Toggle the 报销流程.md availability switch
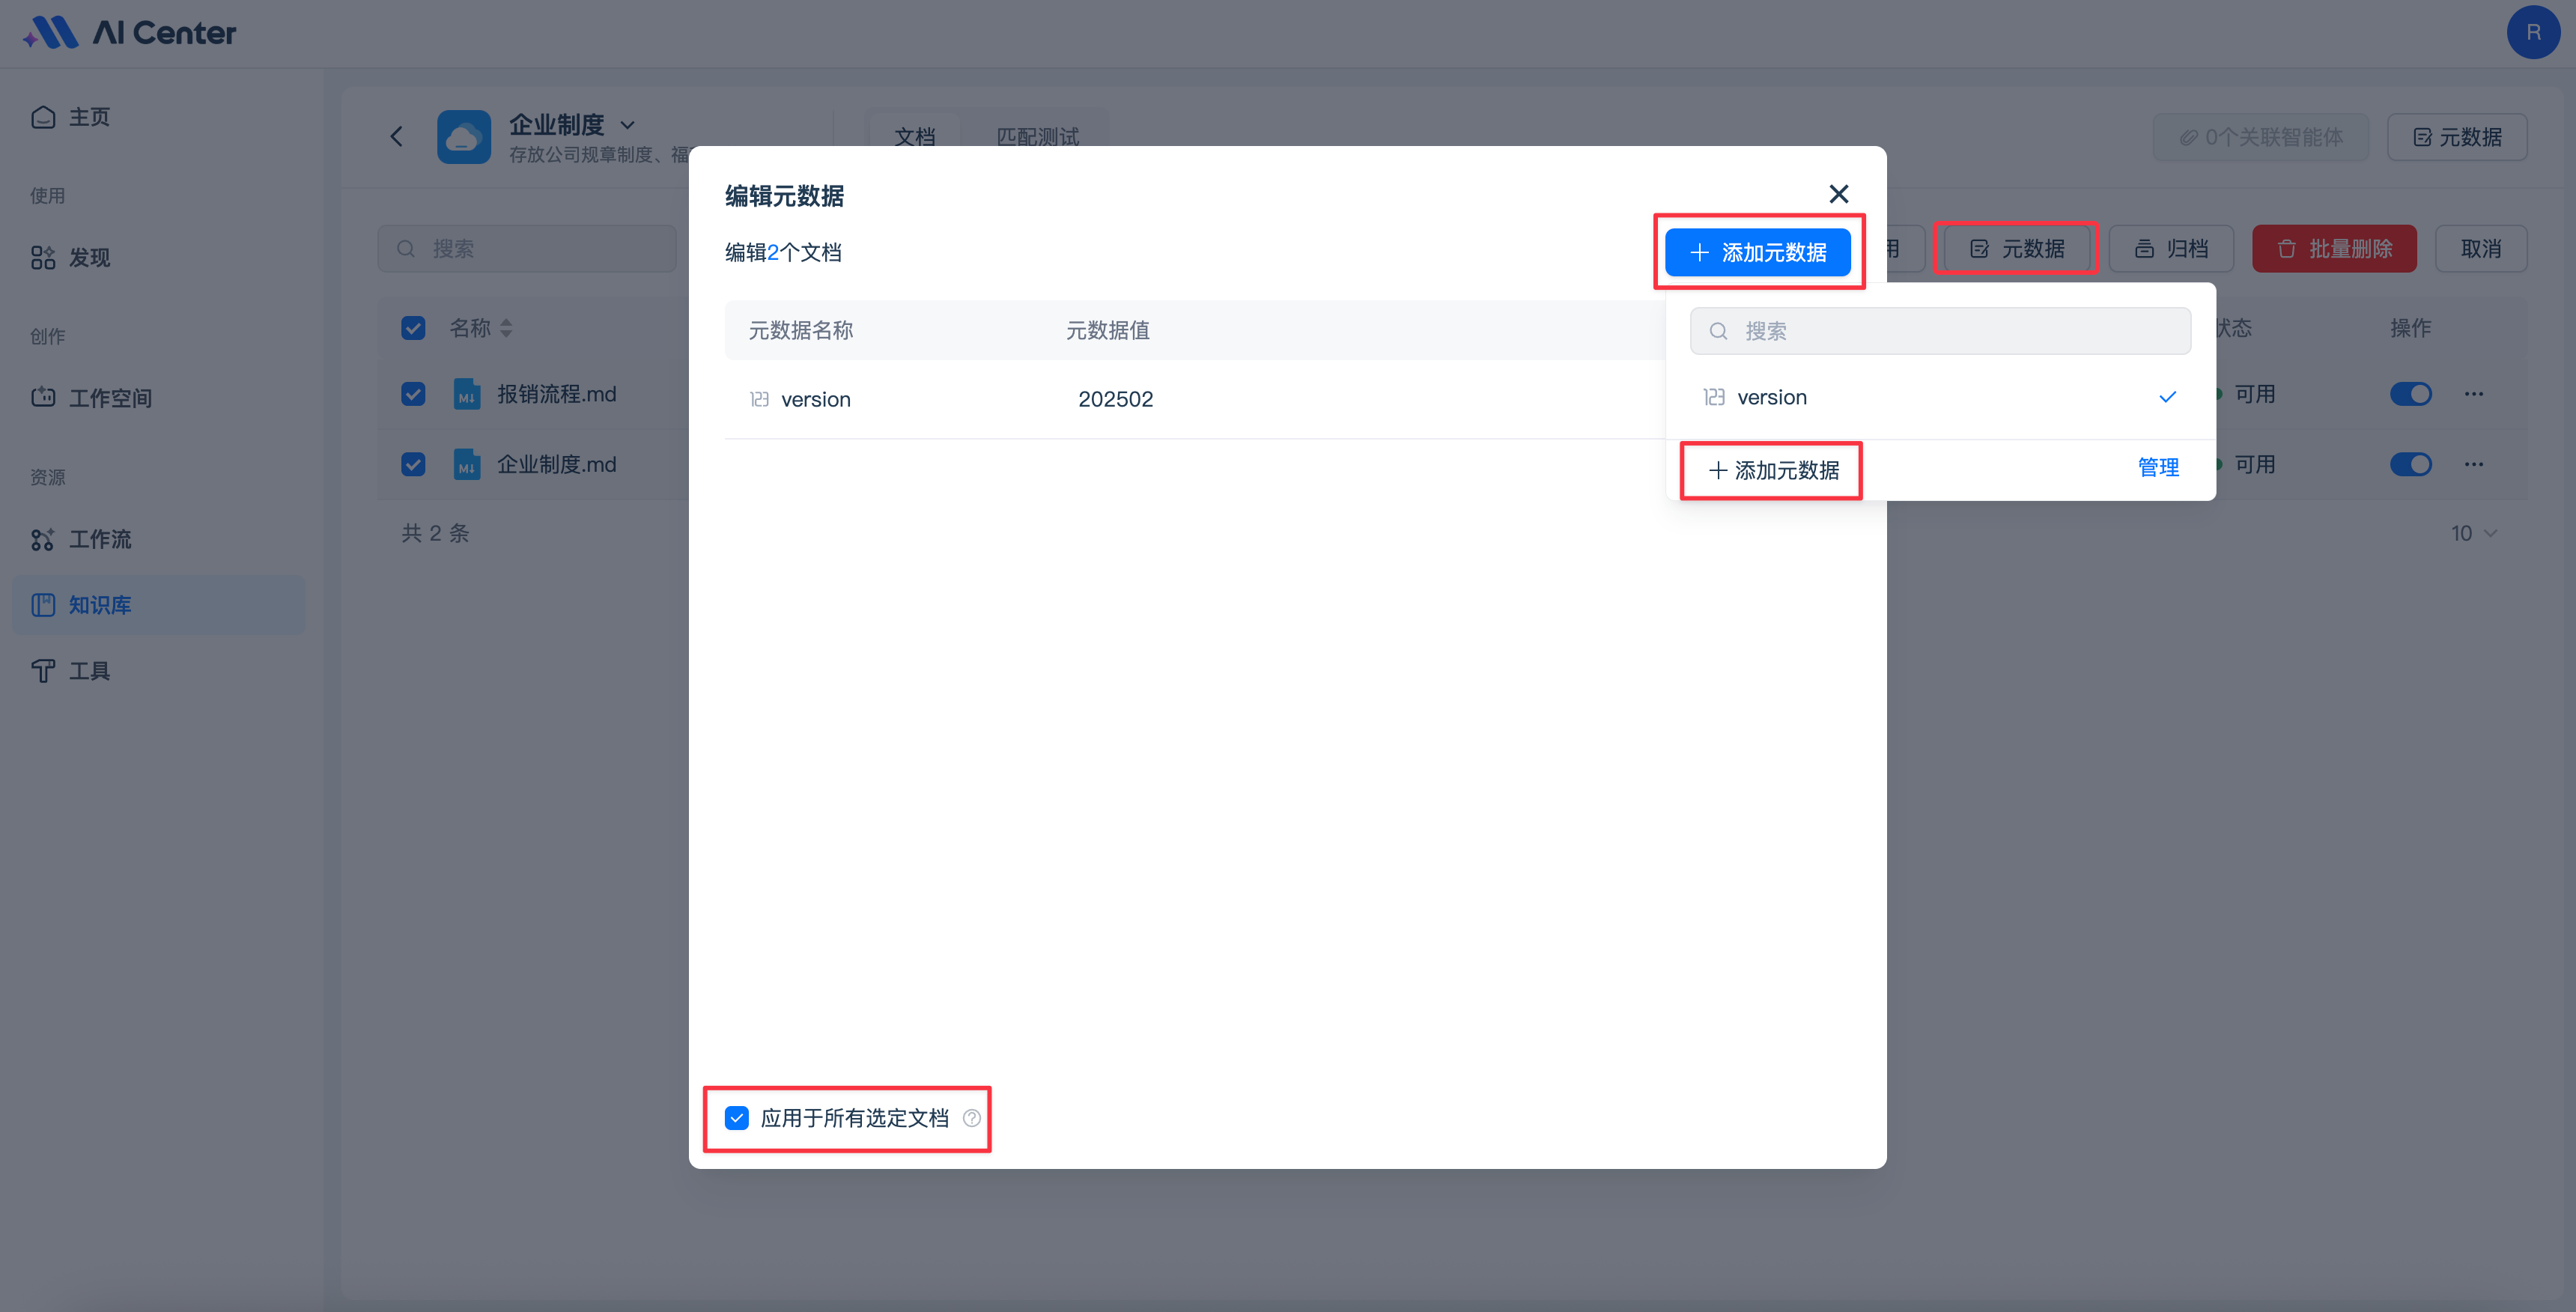This screenshot has height=1312, width=2576. coord(2410,394)
